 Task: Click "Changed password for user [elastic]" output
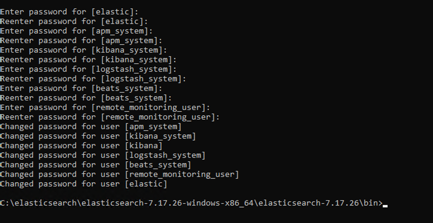pyautogui.click(x=84, y=184)
